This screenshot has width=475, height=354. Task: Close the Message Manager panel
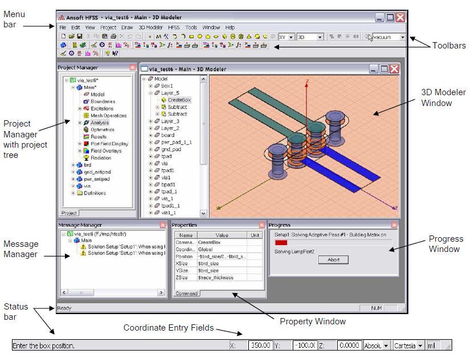(x=163, y=225)
